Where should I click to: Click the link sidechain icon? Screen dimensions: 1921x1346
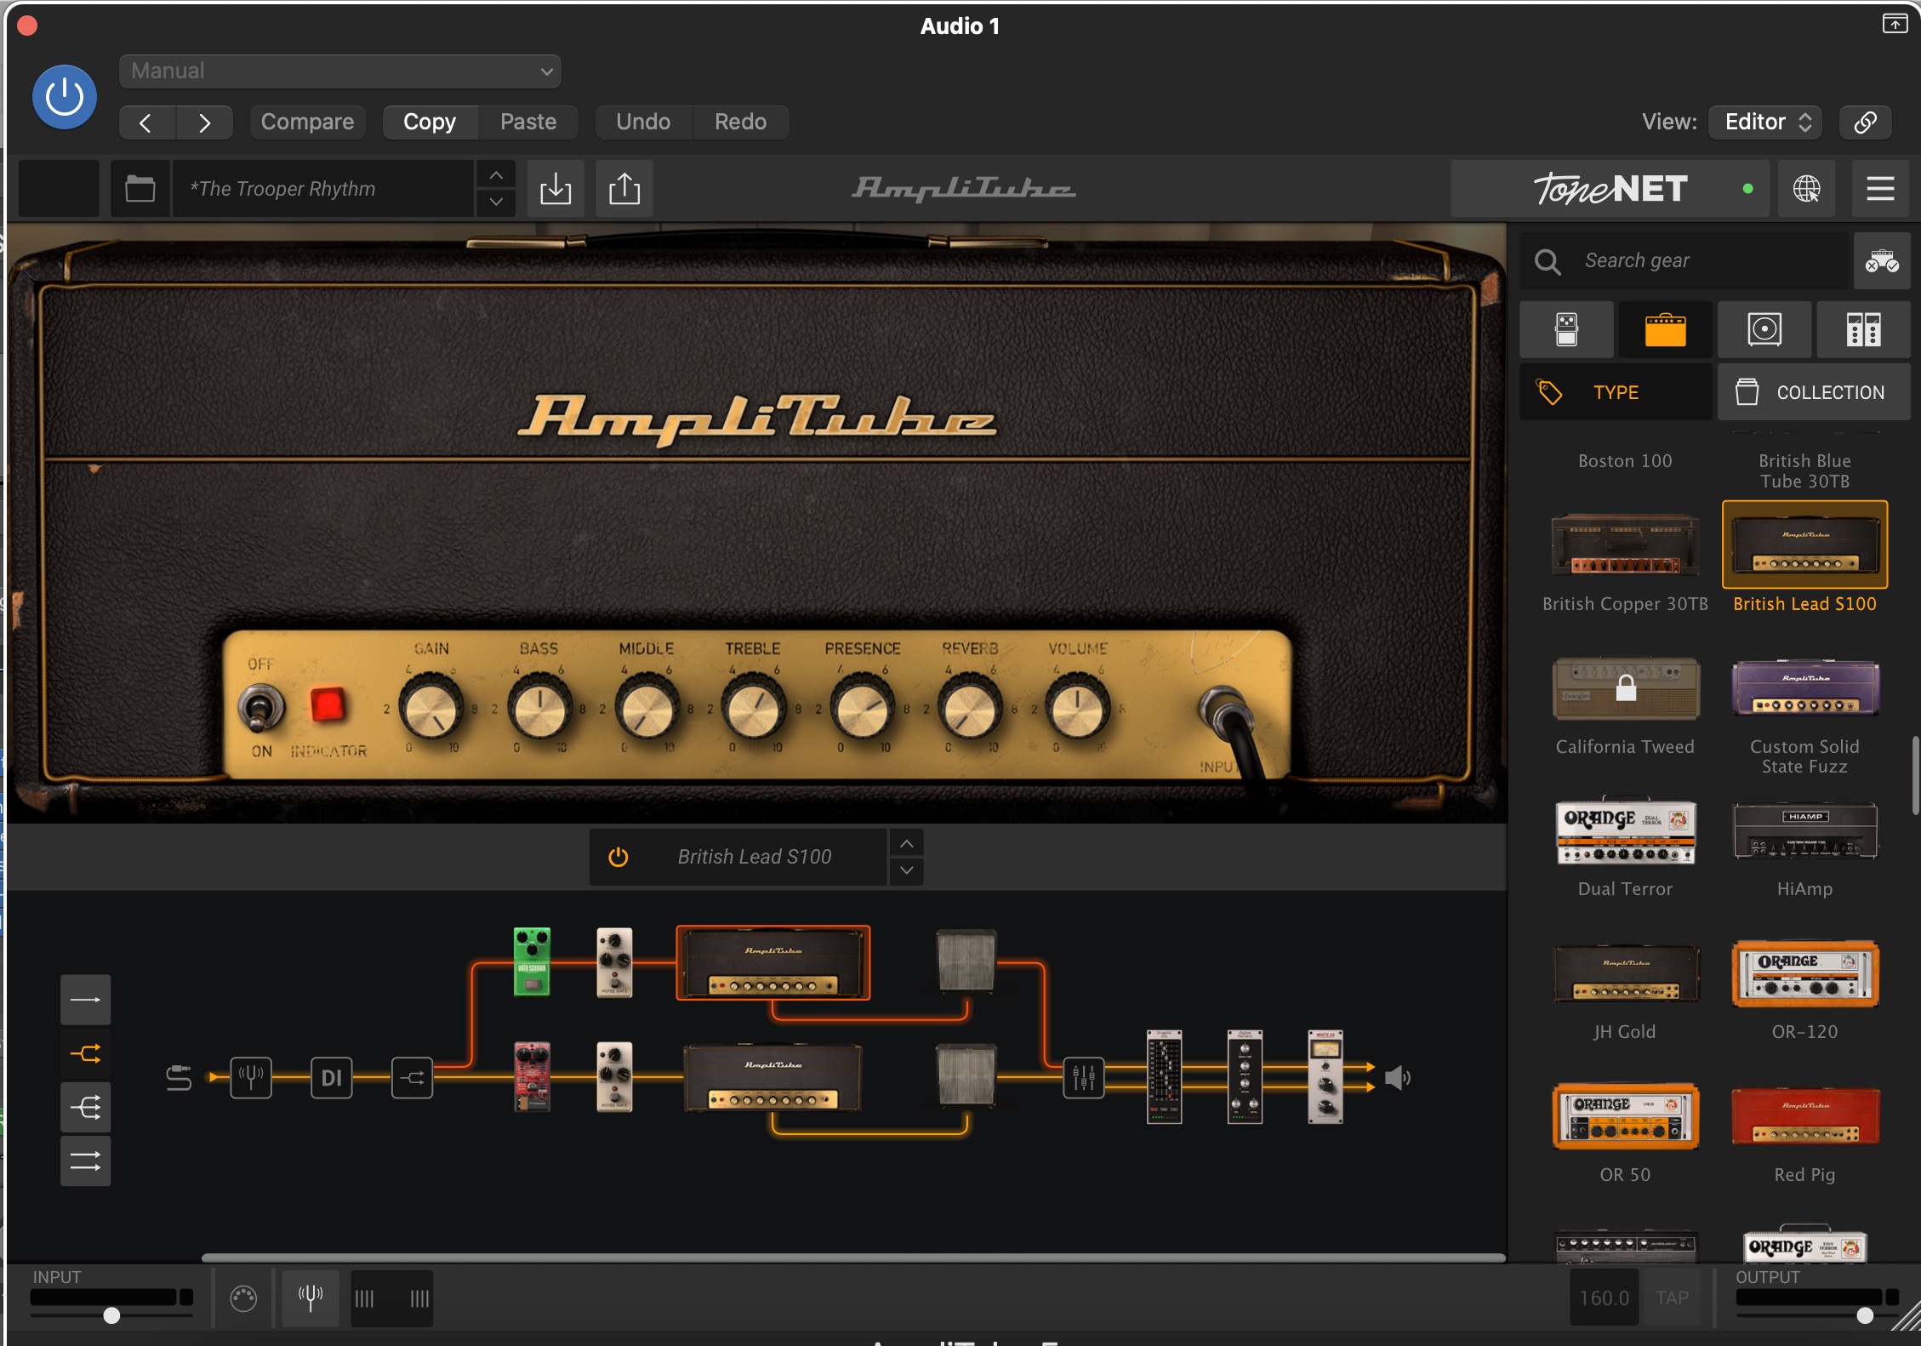(x=1865, y=123)
